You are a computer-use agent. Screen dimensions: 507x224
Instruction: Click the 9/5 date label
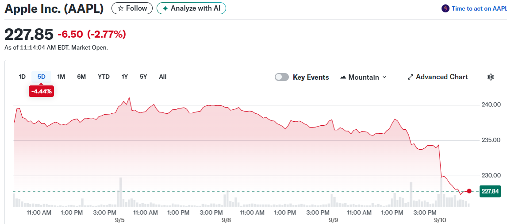coord(119,220)
